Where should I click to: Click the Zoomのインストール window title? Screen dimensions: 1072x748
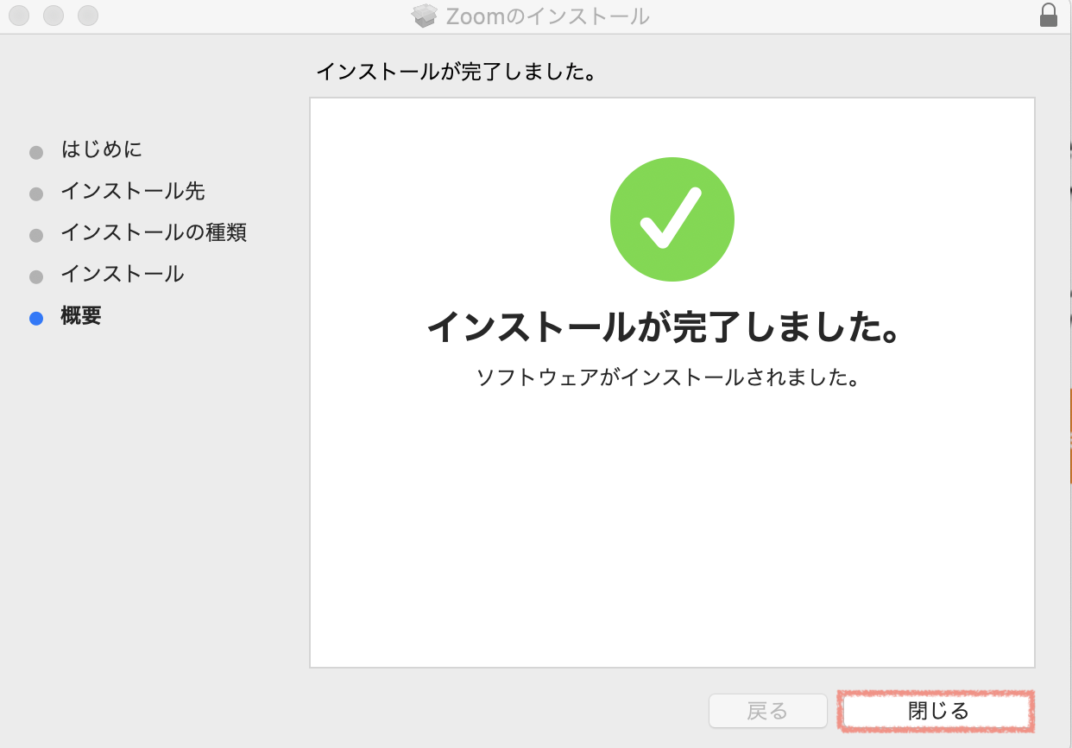point(547,16)
